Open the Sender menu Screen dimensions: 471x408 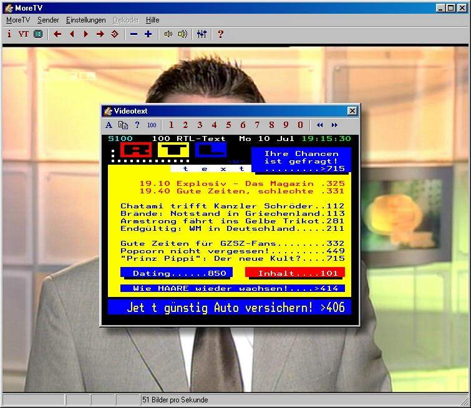tap(48, 20)
